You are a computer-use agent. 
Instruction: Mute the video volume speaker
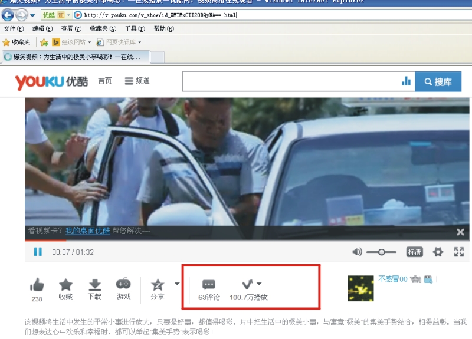pos(357,252)
